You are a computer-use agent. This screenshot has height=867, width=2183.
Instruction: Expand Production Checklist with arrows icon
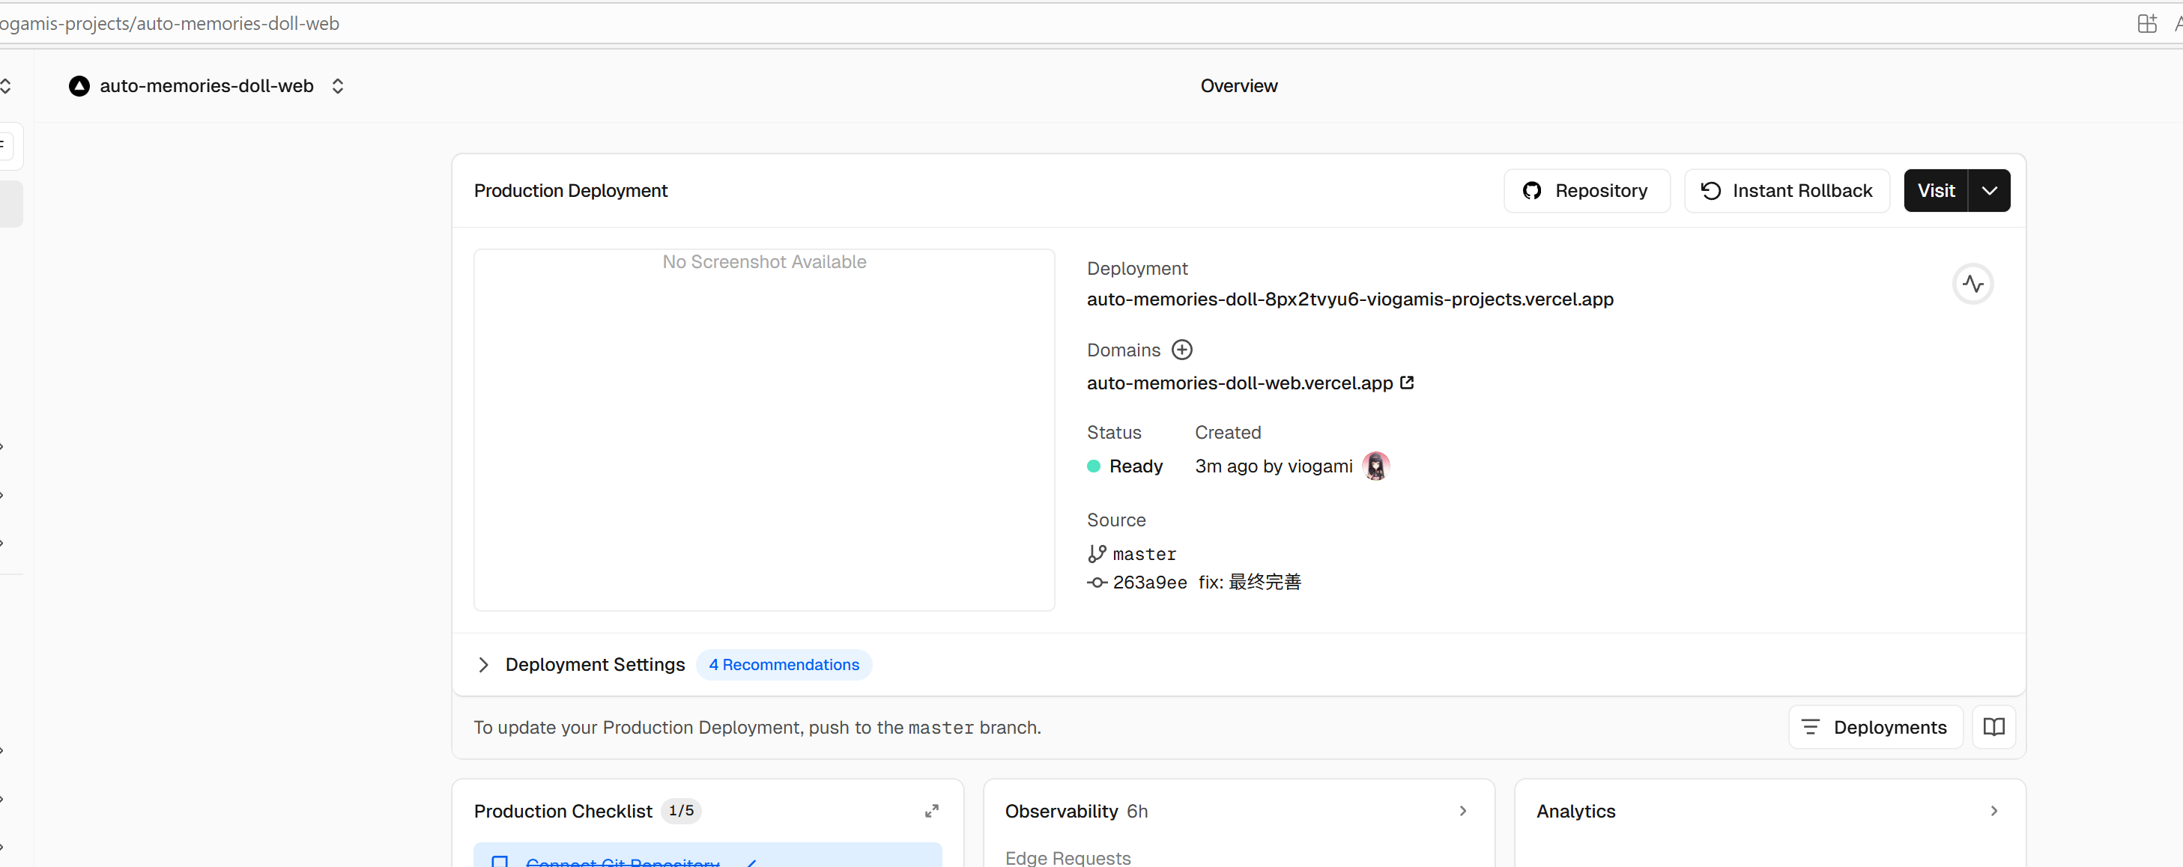click(931, 811)
